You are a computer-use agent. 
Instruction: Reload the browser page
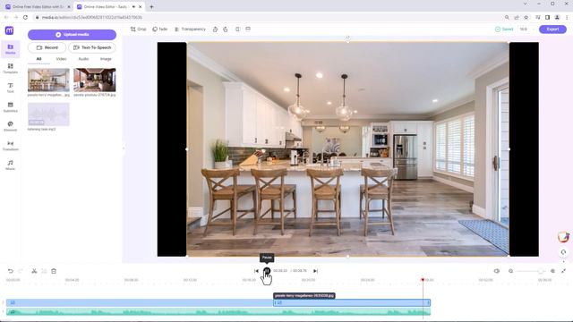pyautogui.click(x=25, y=17)
